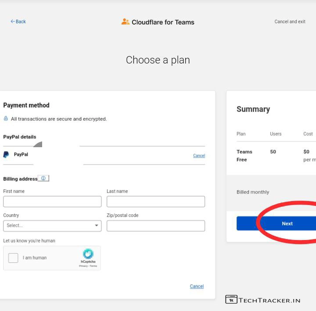Image resolution: width=316 pixels, height=311 pixels.
Task: Focus the Last name field
Action: (156, 201)
